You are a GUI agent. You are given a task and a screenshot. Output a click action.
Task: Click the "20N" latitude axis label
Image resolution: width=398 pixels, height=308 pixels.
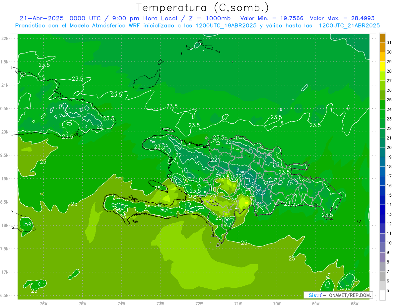pyautogui.click(x=5, y=132)
